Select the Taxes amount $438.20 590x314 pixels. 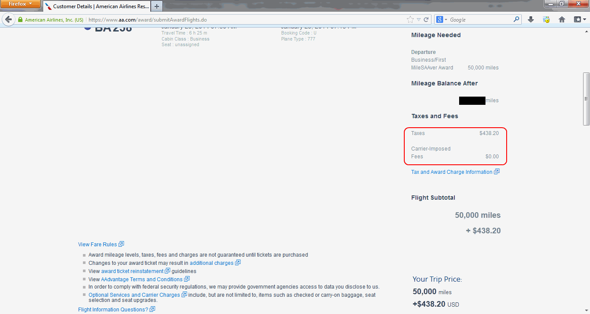click(489, 133)
